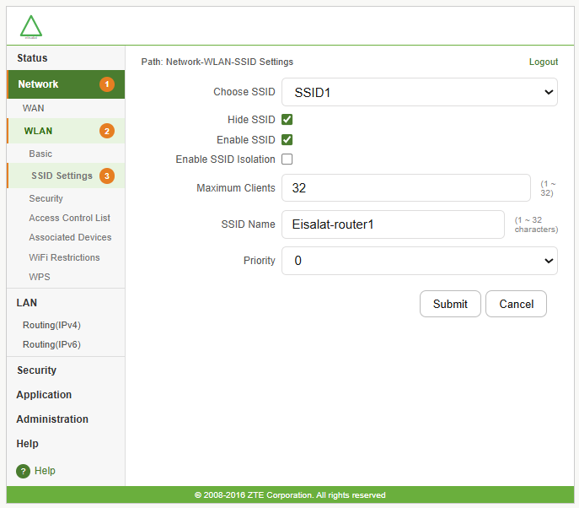The image size is (579, 508).
Task: Open the Status menu
Action: pyautogui.click(x=32, y=58)
